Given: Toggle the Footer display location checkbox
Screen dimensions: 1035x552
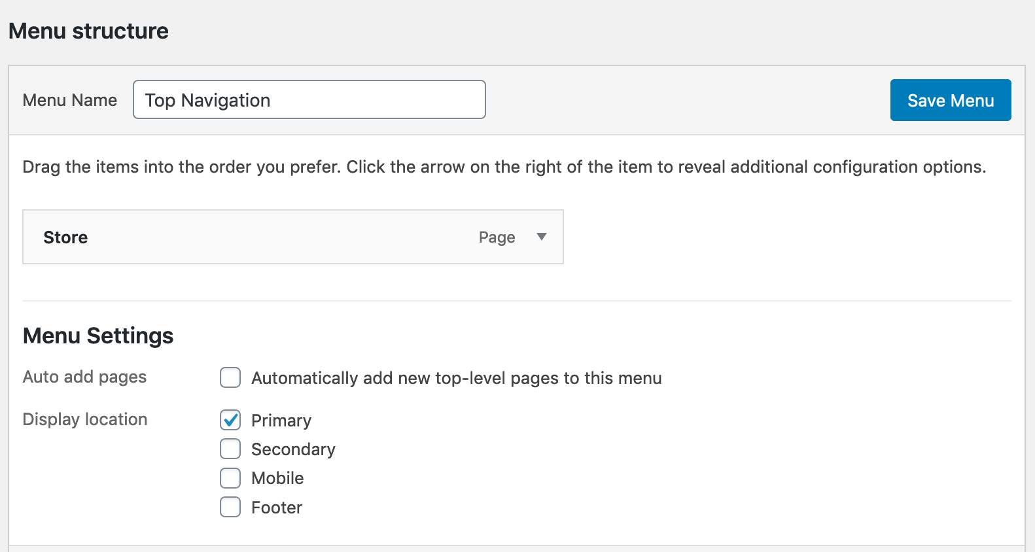Looking at the screenshot, I should point(230,507).
